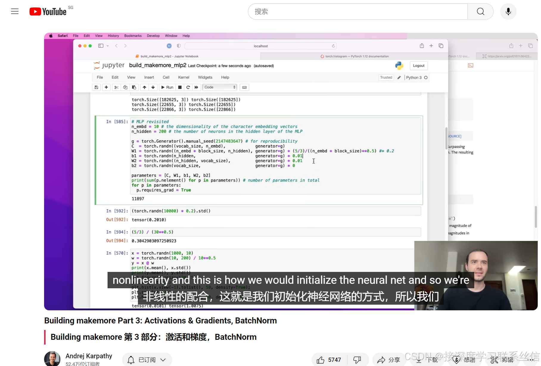
Task: Move selected cell up arrow
Action: (144, 87)
